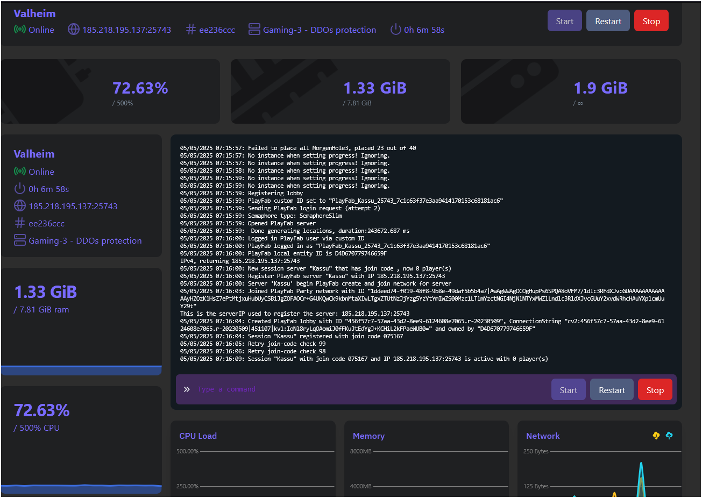
Task: Click the yellow download cloud icon in the Network panel
Action: pos(656,436)
